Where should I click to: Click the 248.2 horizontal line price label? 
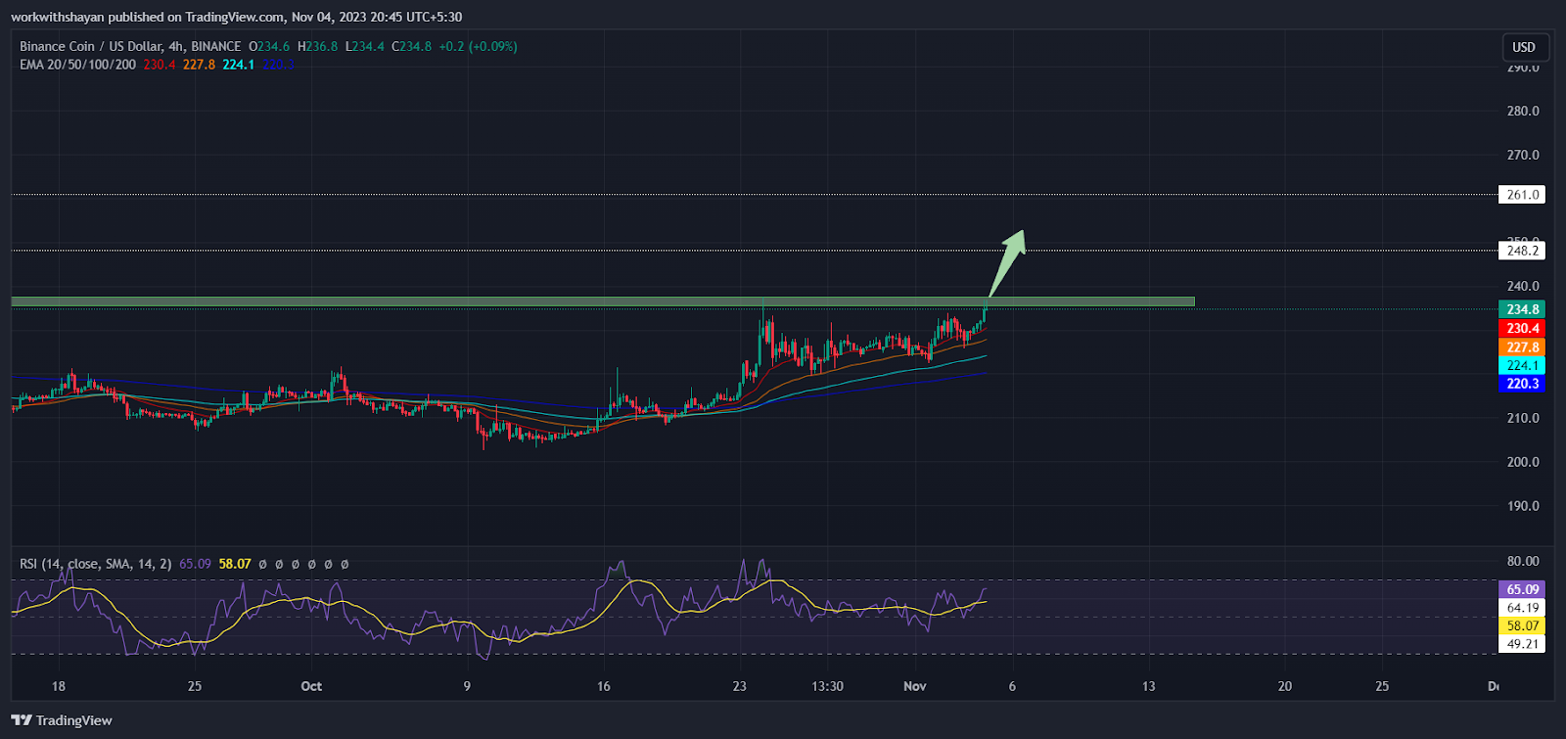click(1522, 251)
